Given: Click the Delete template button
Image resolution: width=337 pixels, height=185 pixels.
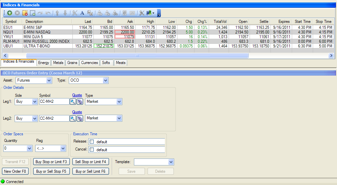Looking at the screenshot, I should tap(160, 171).
